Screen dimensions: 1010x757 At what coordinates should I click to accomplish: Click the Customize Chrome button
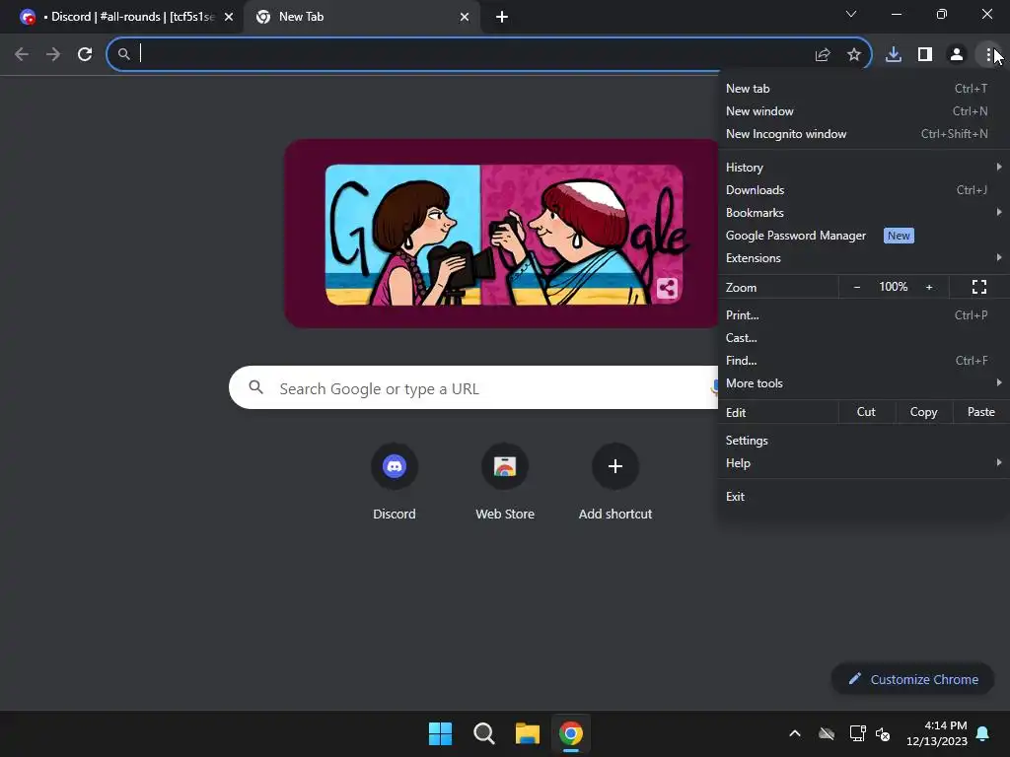click(x=912, y=679)
